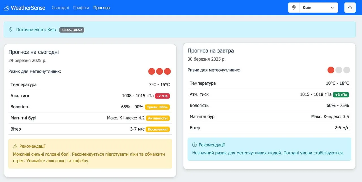
Task: Click the Активність! magnetic storm badge
Action: pyautogui.click(x=158, y=118)
